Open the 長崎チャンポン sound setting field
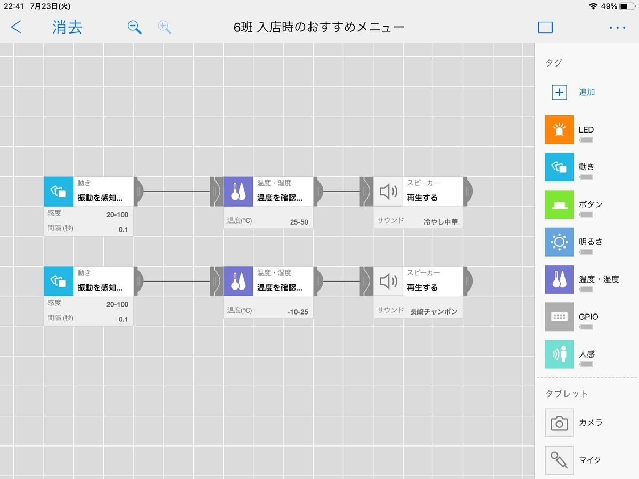 pyautogui.click(x=418, y=311)
